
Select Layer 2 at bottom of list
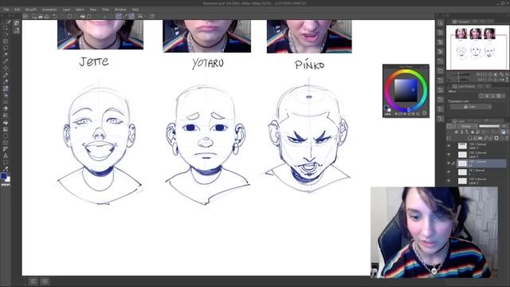click(481, 181)
